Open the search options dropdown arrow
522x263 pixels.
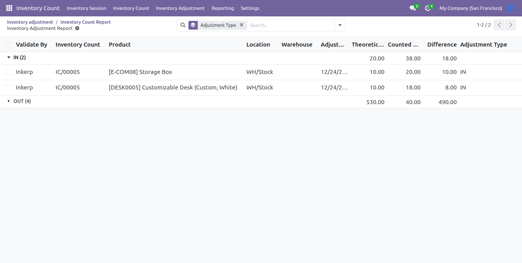pos(340,25)
